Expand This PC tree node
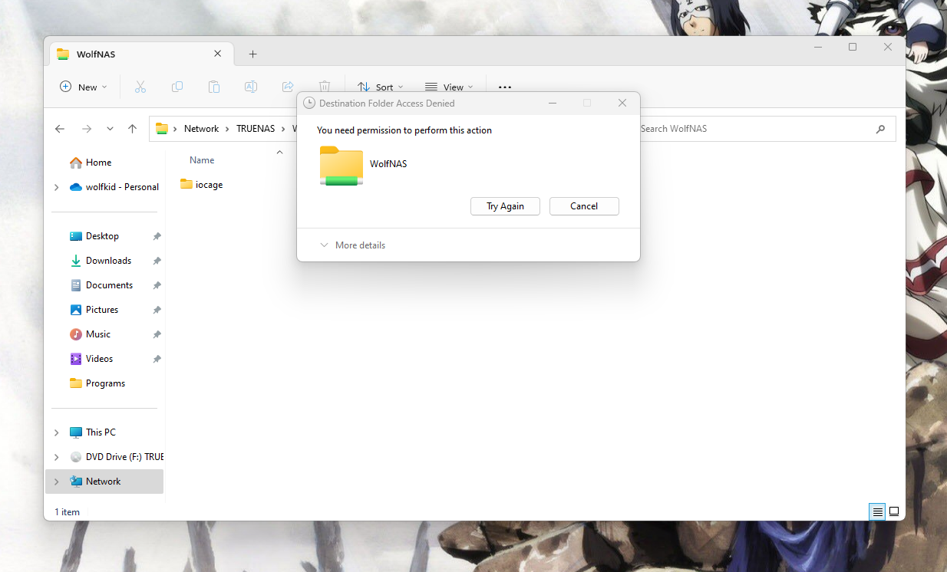This screenshot has height=572, width=947. point(56,432)
